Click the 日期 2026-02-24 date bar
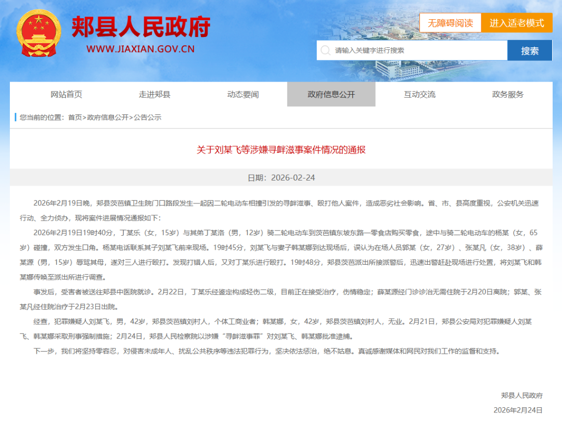Screen dimensions: 562x426 coord(281,177)
